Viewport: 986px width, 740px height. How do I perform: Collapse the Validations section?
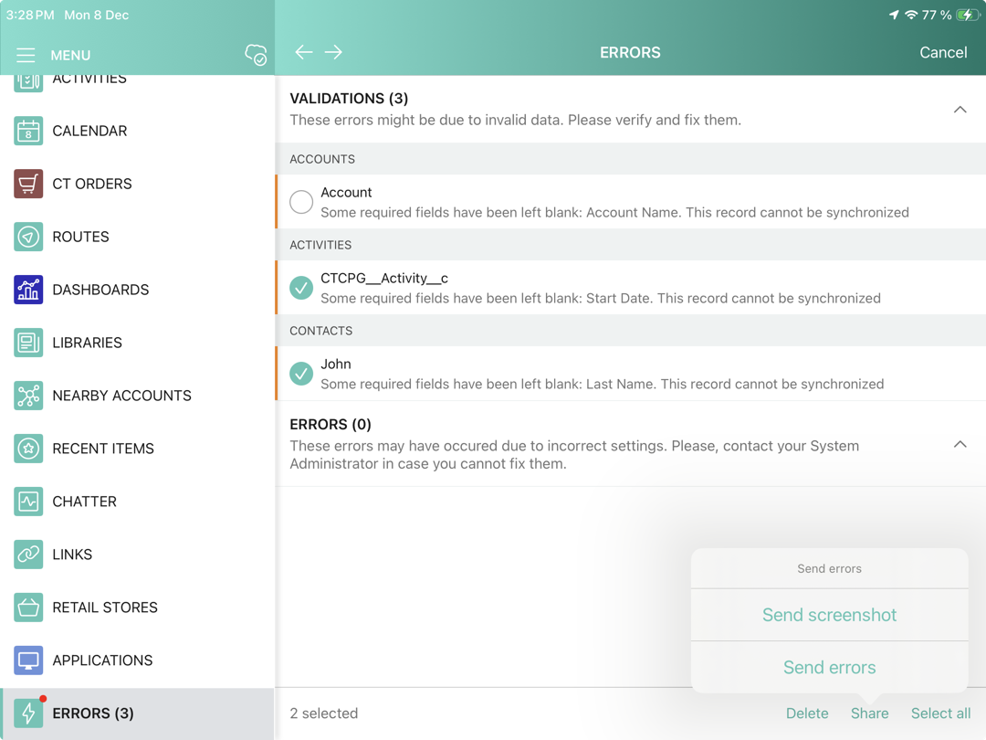point(960,110)
